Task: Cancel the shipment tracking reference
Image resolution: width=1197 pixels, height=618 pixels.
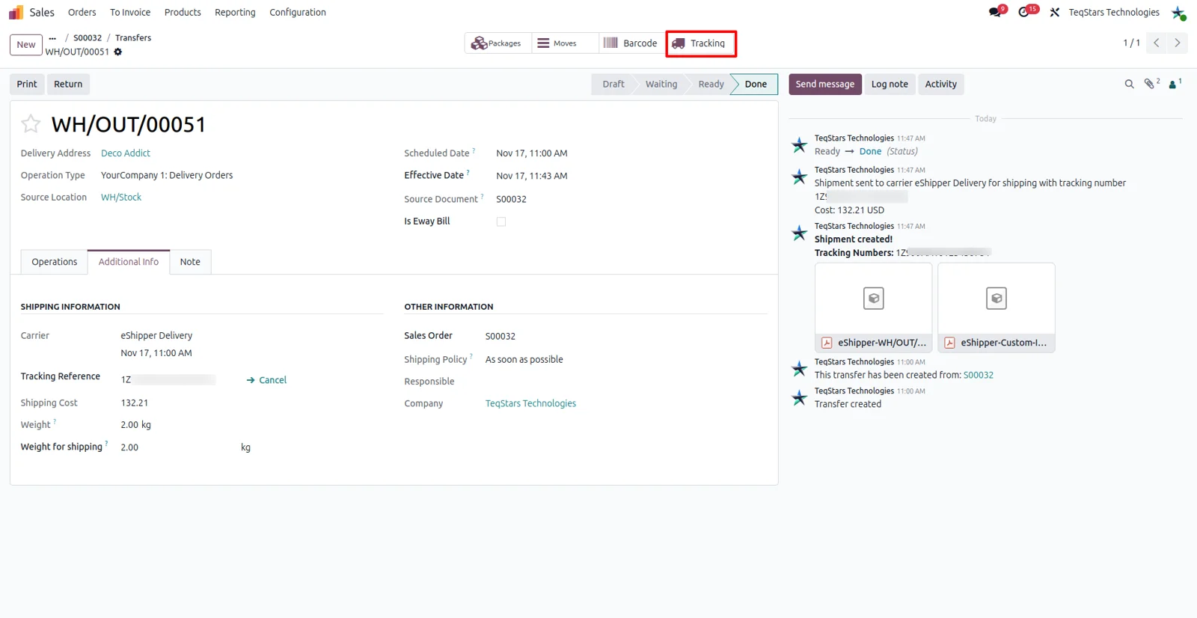Action: tap(266, 380)
